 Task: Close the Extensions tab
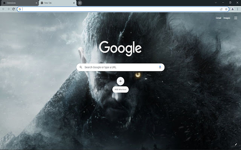click(x=36, y=3)
